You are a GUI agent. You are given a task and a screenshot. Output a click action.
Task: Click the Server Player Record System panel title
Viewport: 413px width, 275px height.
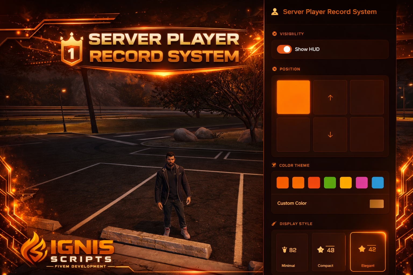click(x=330, y=12)
